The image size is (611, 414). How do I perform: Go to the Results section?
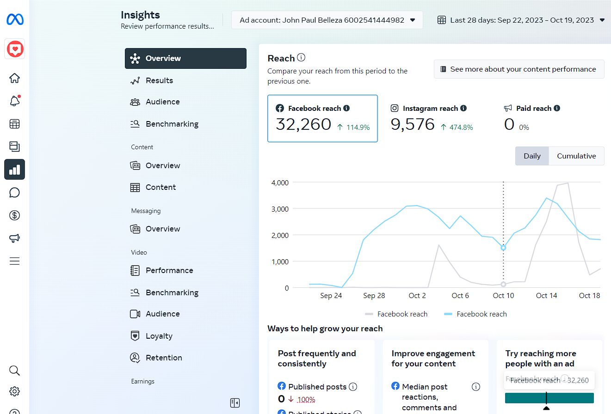159,80
